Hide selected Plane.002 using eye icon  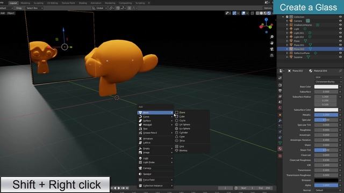[x=340, y=49]
